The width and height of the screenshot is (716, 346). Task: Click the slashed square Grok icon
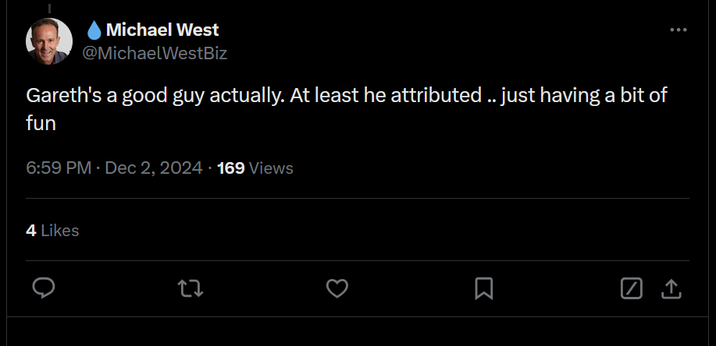coord(631,289)
